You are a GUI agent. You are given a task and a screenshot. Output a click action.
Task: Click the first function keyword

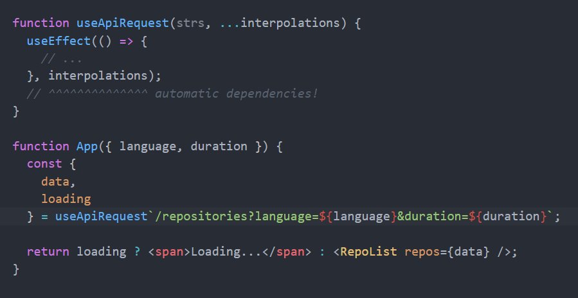pyautogui.click(x=41, y=23)
